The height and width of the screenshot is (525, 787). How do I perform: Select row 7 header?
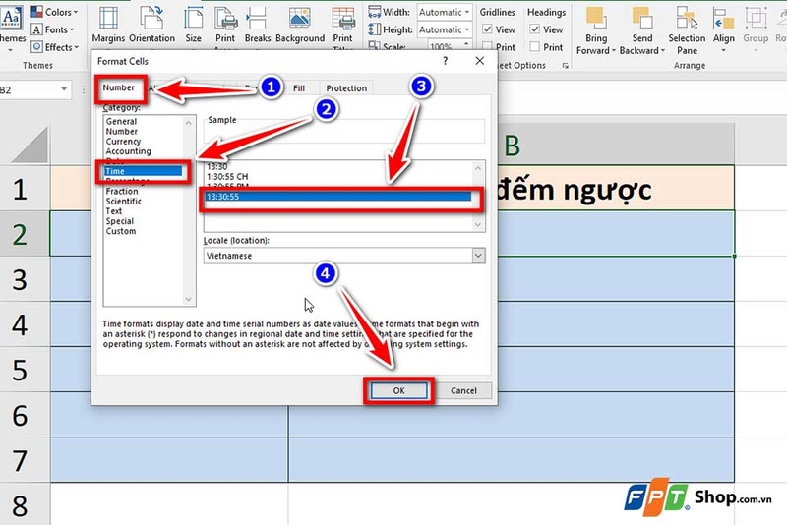point(25,460)
